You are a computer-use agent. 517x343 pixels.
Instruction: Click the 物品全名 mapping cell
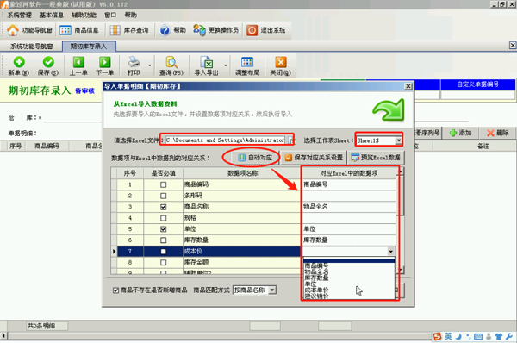(x=348, y=207)
